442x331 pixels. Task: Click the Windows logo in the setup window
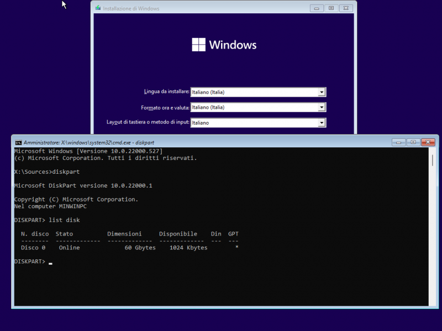pos(224,45)
